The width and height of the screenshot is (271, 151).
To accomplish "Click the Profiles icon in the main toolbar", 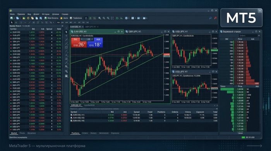I will point(17,18).
